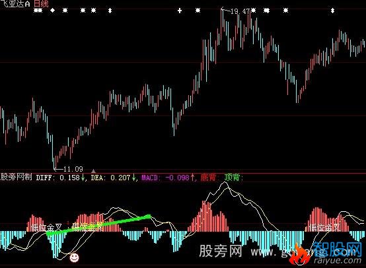Click the smiley face icon in the MACD panel
366x268 pixels.
coord(74,257)
